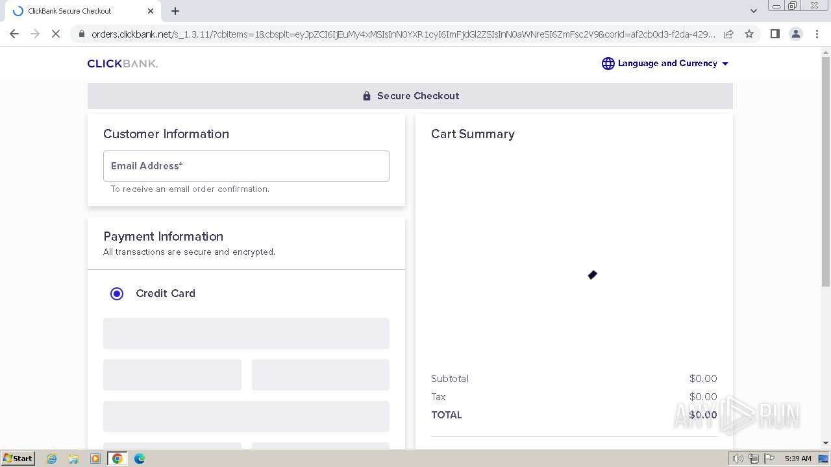Click the email order confirmation hint text
The image size is (831, 467).
[x=190, y=189]
